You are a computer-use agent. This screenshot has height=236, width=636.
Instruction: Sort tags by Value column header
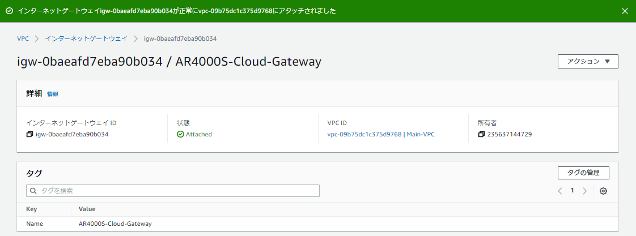87,209
